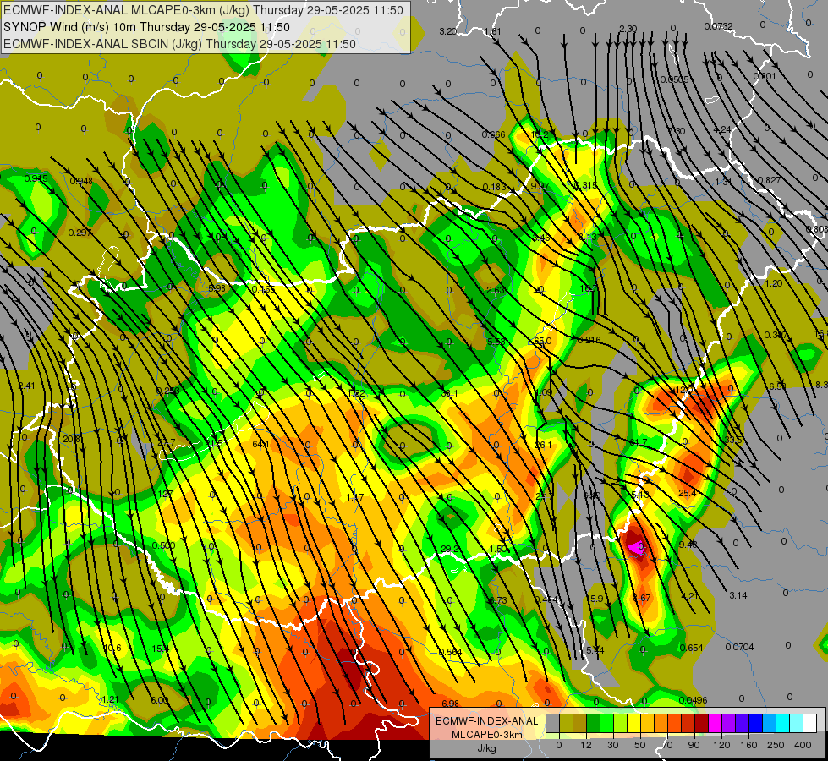Select the SYNOP Wind 10m title line

[147, 27]
